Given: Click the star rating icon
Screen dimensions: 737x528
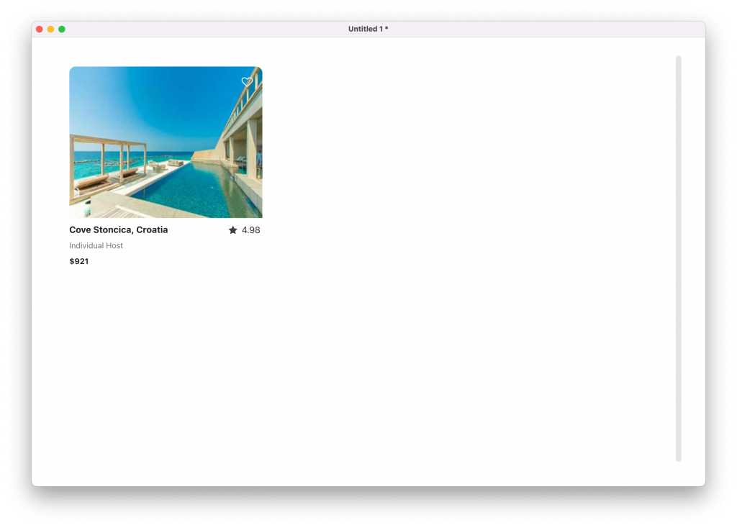Looking at the screenshot, I should pyautogui.click(x=232, y=230).
